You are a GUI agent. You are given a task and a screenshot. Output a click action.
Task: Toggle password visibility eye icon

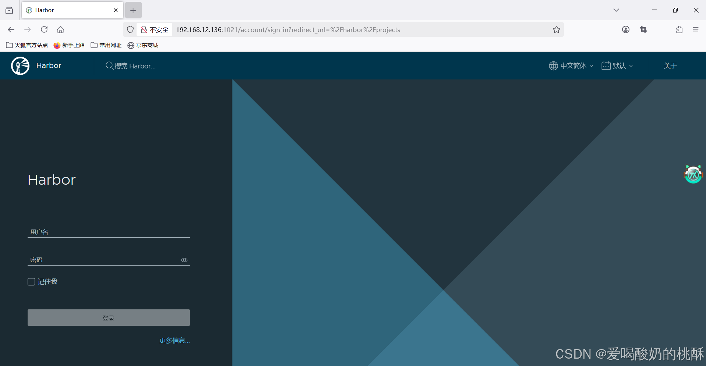pyautogui.click(x=184, y=260)
